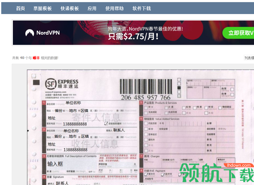Image resolution: width=254 pixels, height=185 pixels.
Task: Go to 票据模板 in nav bar
Action: [43, 8]
